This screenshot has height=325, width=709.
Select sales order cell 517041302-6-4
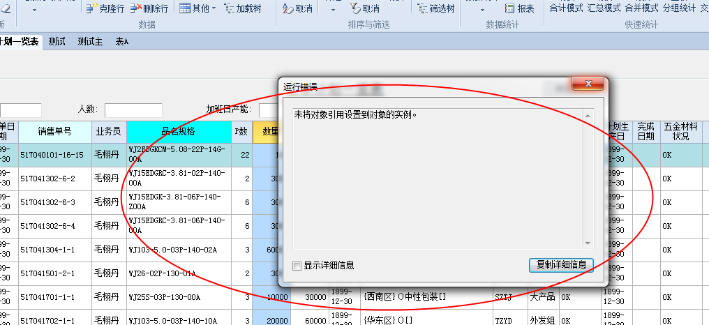(54, 226)
